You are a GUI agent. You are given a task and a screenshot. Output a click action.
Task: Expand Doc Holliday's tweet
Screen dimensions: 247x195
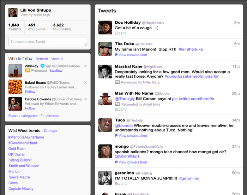click(x=121, y=33)
